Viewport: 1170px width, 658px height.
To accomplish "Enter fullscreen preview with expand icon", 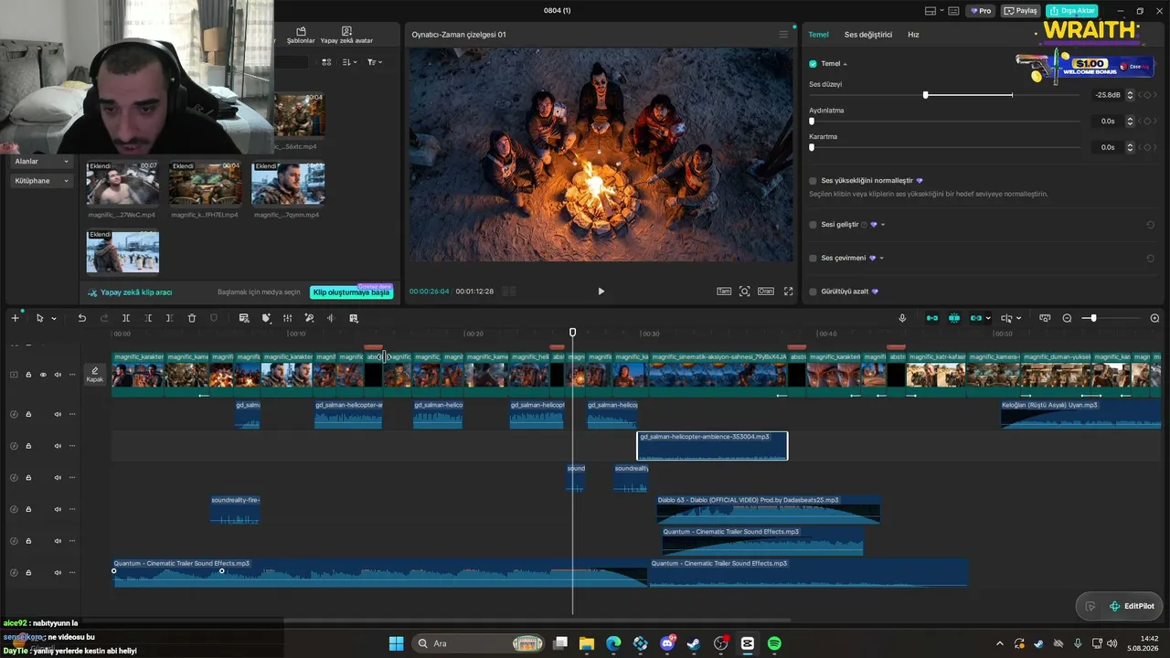I will coord(788,292).
